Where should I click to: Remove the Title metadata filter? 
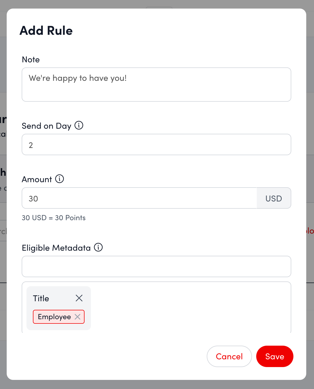pyautogui.click(x=79, y=298)
